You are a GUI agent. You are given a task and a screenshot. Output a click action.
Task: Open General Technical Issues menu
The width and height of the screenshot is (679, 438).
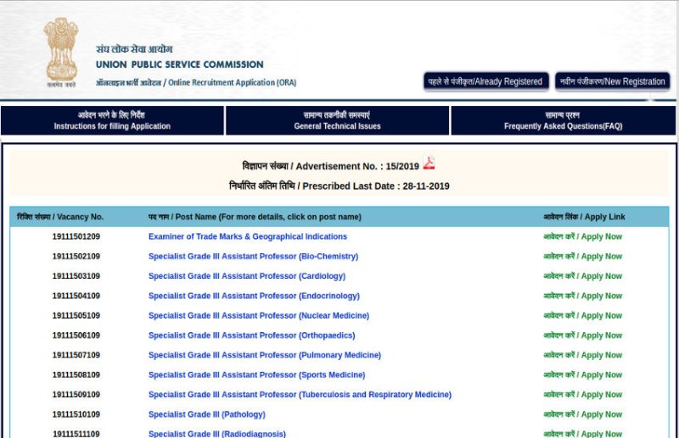[337, 120]
